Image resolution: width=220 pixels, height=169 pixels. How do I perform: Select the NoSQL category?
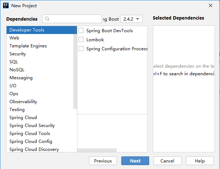point(17,70)
